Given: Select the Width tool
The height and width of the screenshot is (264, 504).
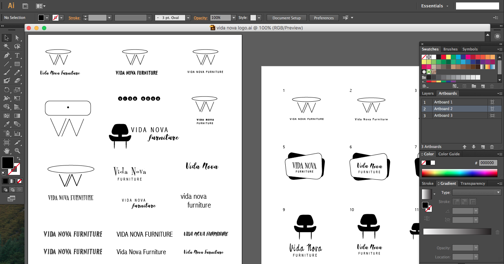Looking at the screenshot, I should coord(7,98).
